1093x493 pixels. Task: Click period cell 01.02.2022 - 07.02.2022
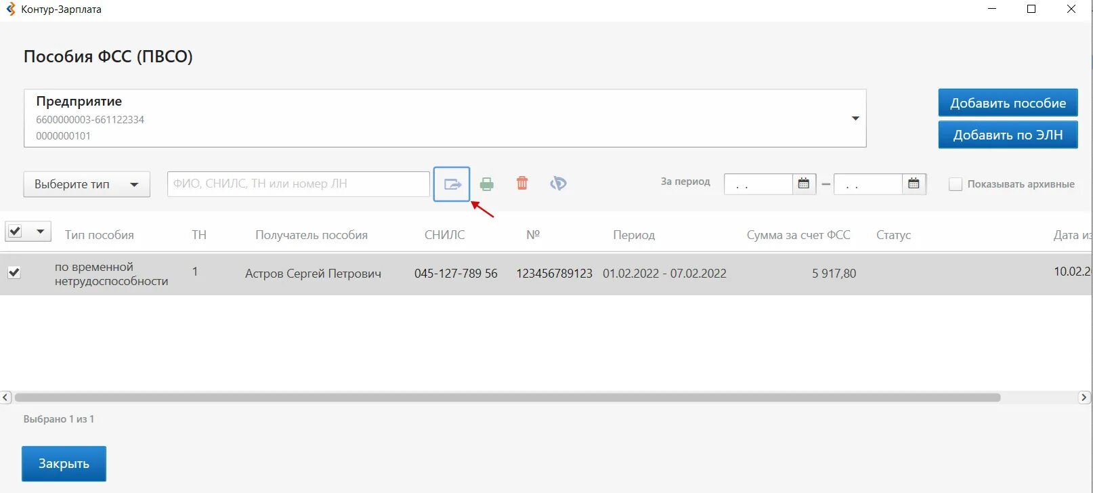664,274
